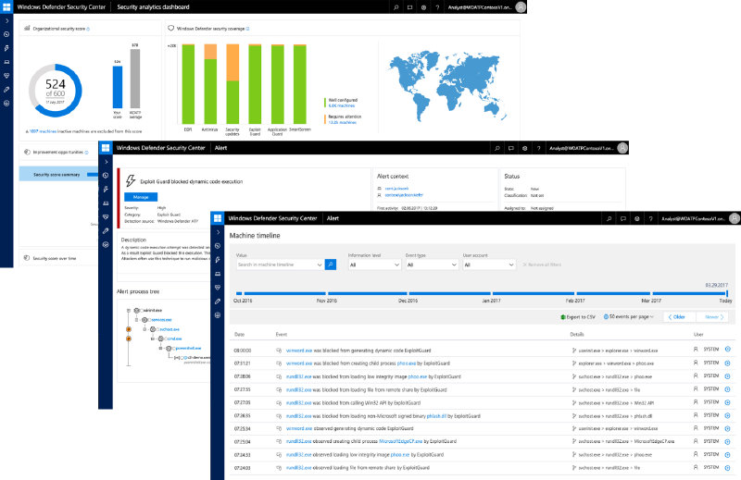
Task: Click the user avatar in the dashboard's top-right corner
Action: click(521, 6)
